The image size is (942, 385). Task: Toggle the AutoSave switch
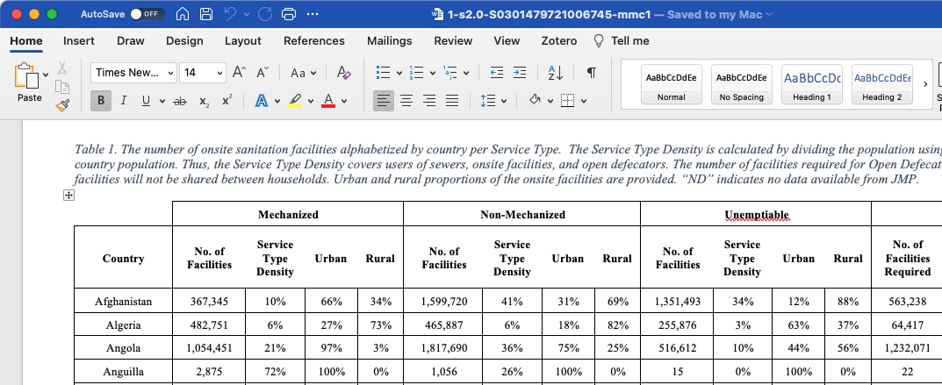click(x=147, y=15)
